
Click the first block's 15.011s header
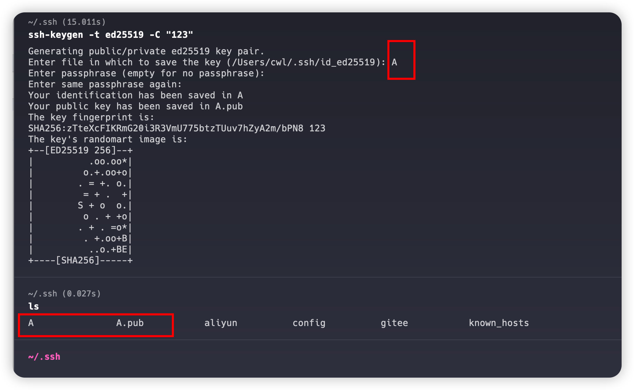pos(67,22)
